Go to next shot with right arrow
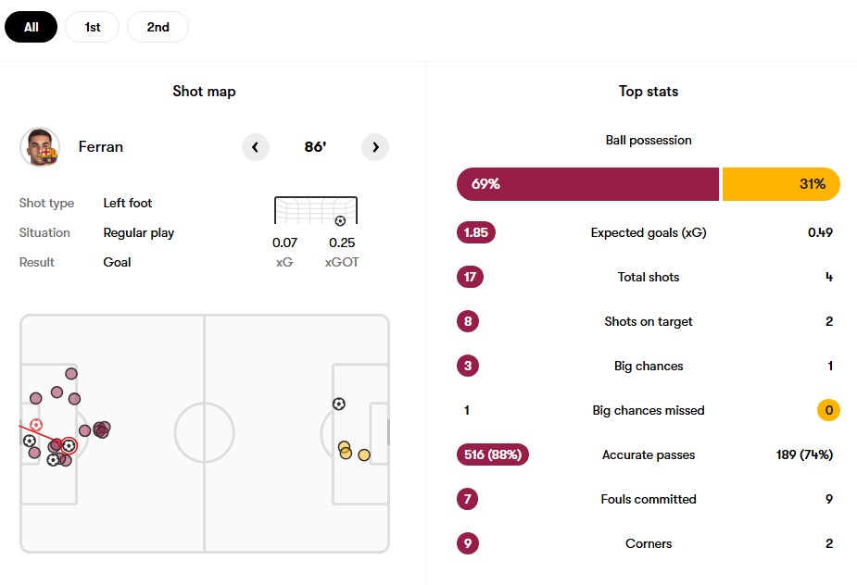Image resolution: width=857 pixels, height=585 pixels. (375, 147)
